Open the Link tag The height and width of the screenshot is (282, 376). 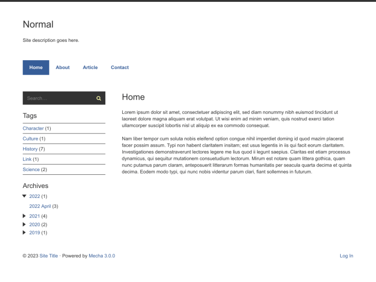click(27, 159)
